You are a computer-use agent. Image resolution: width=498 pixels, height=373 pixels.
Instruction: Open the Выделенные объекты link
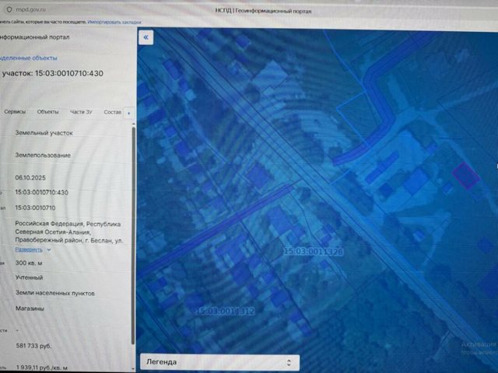28,58
